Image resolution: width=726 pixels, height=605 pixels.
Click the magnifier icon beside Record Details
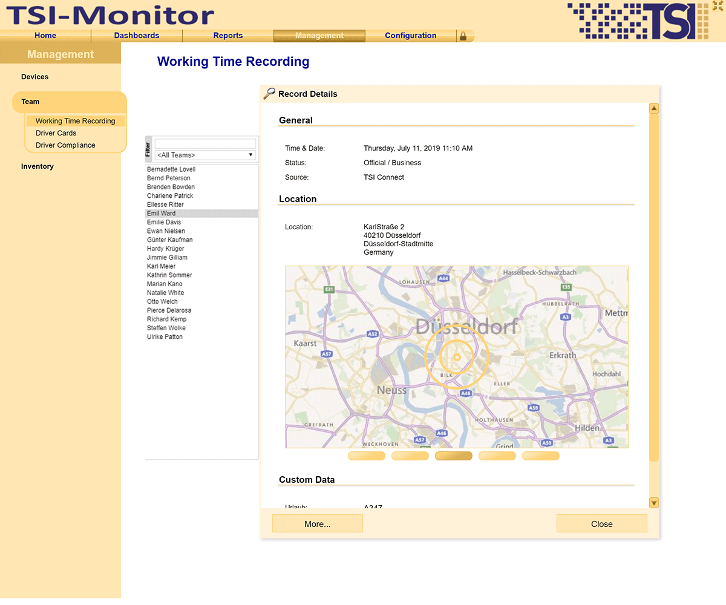pos(269,93)
